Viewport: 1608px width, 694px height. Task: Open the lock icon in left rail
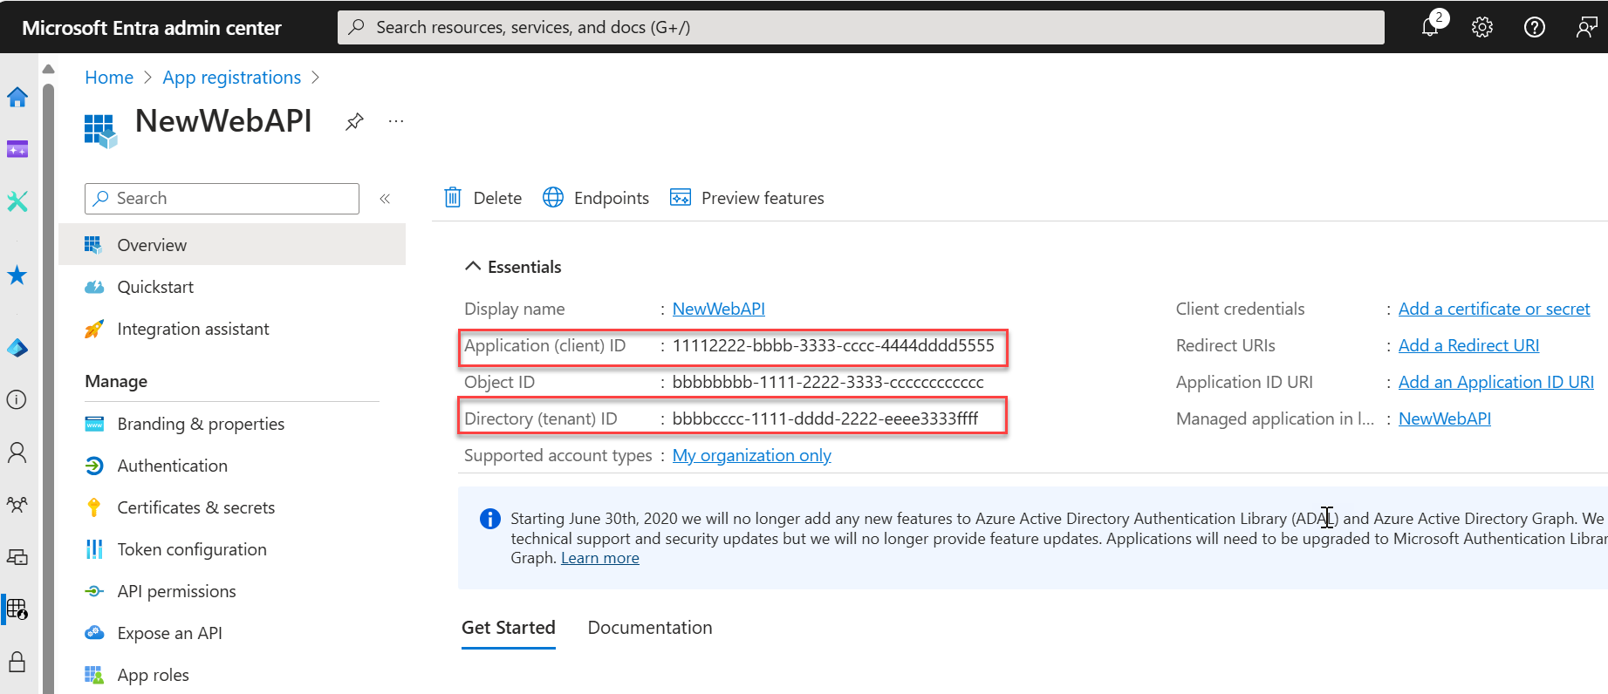(x=17, y=661)
